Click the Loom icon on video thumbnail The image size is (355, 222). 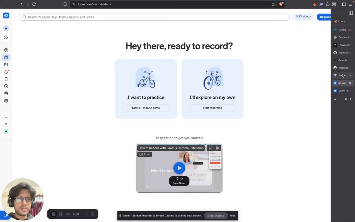(x=217, y=148)
